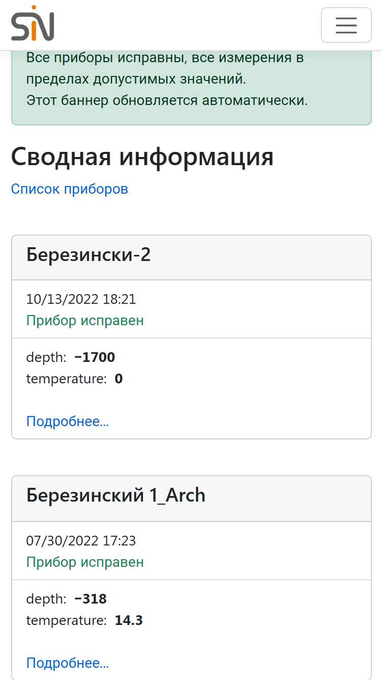The width and height of the screenshot is (382, 680).
Task: Click Прибор исправен status under Березинский 1_Arch
Action: pyautogui.click(x=85, y=562)
